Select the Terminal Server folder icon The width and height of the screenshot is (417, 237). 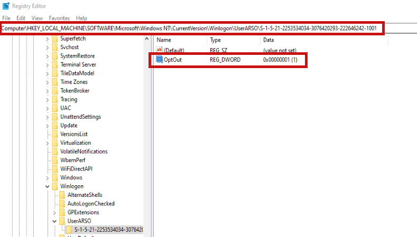tap(55, 65)
